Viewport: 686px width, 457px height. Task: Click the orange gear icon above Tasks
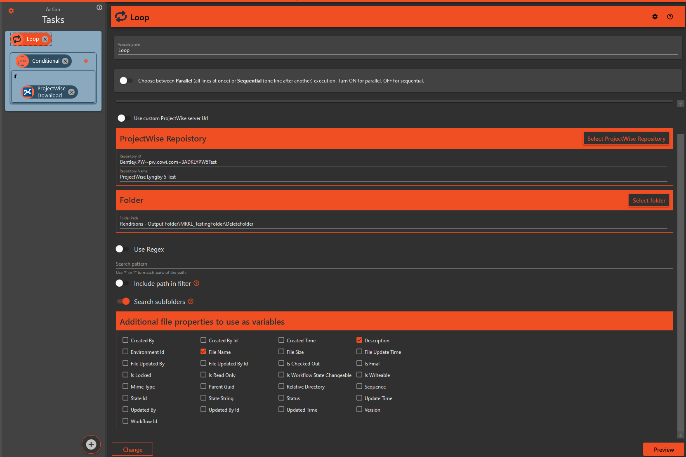(x=11, y=11)
